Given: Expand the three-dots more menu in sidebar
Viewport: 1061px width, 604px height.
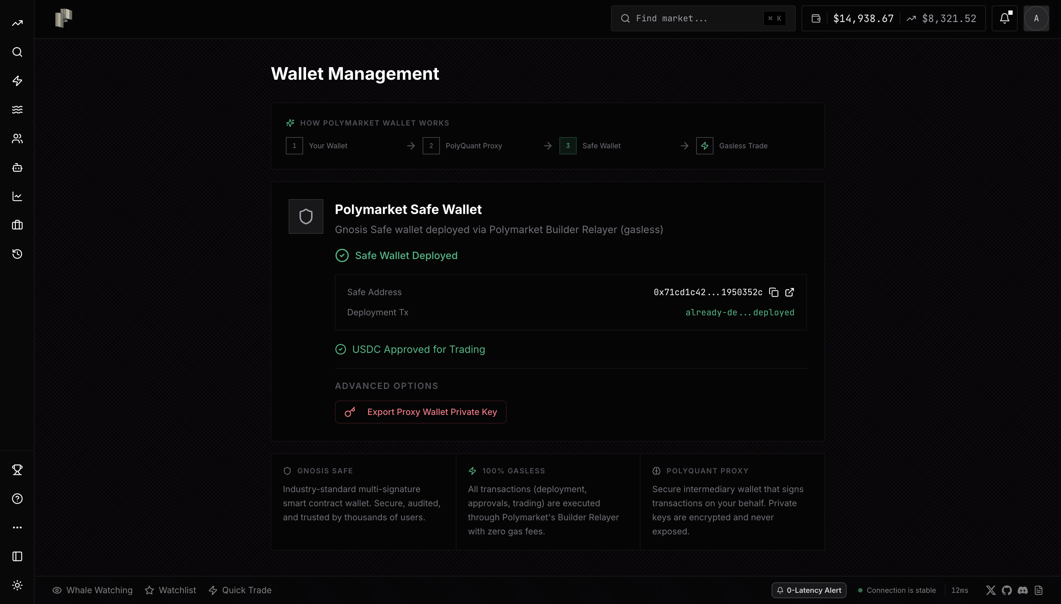Looking at the screenshot, I should [x=17, y=528].
